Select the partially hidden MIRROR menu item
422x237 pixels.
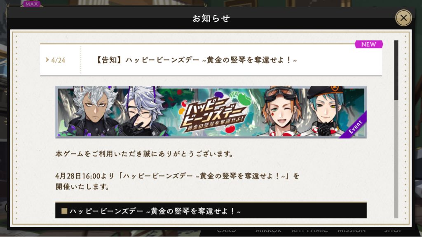click(x=268, y=230)
